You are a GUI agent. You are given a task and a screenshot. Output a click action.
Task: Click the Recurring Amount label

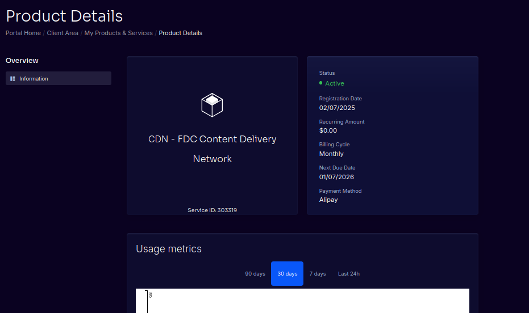pos(341,122)
